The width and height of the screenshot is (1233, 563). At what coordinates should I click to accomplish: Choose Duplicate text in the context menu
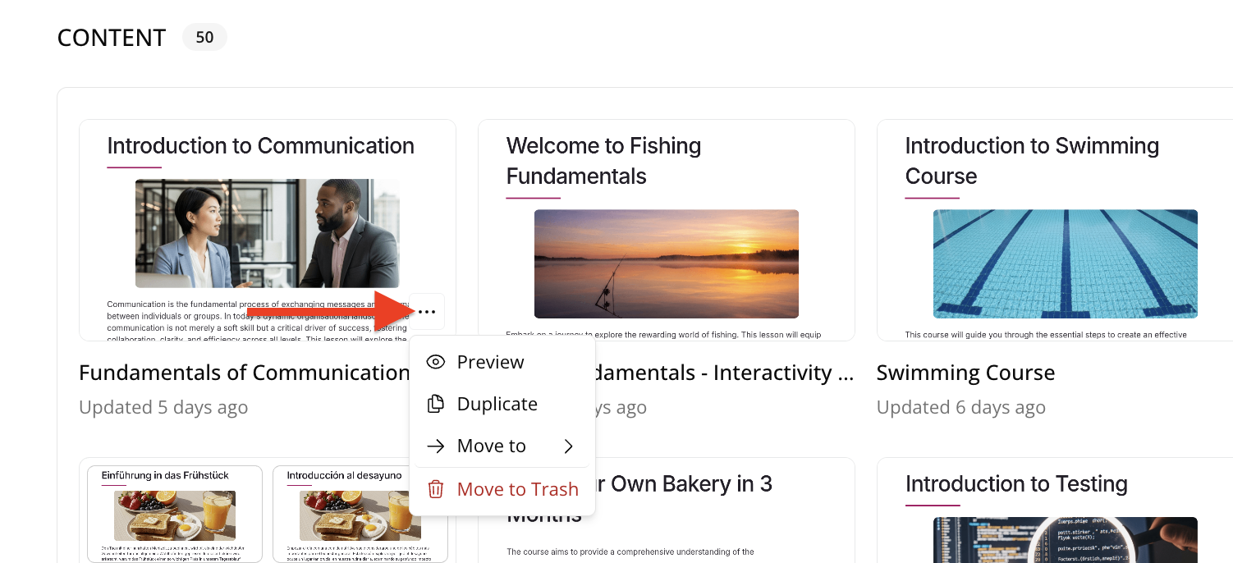pos(497,404)
